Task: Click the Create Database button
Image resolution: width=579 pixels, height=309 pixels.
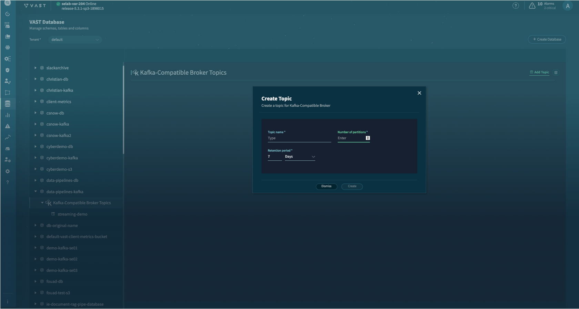Action: coord(547,39)
